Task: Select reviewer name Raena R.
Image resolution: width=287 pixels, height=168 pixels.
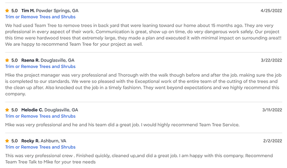Action: [30, 60]
